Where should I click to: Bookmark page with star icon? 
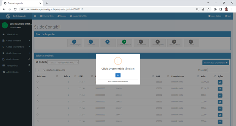tap(208, 9)
